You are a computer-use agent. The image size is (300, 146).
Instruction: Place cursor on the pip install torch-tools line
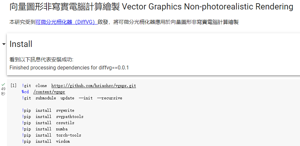[x=52, y=135]
